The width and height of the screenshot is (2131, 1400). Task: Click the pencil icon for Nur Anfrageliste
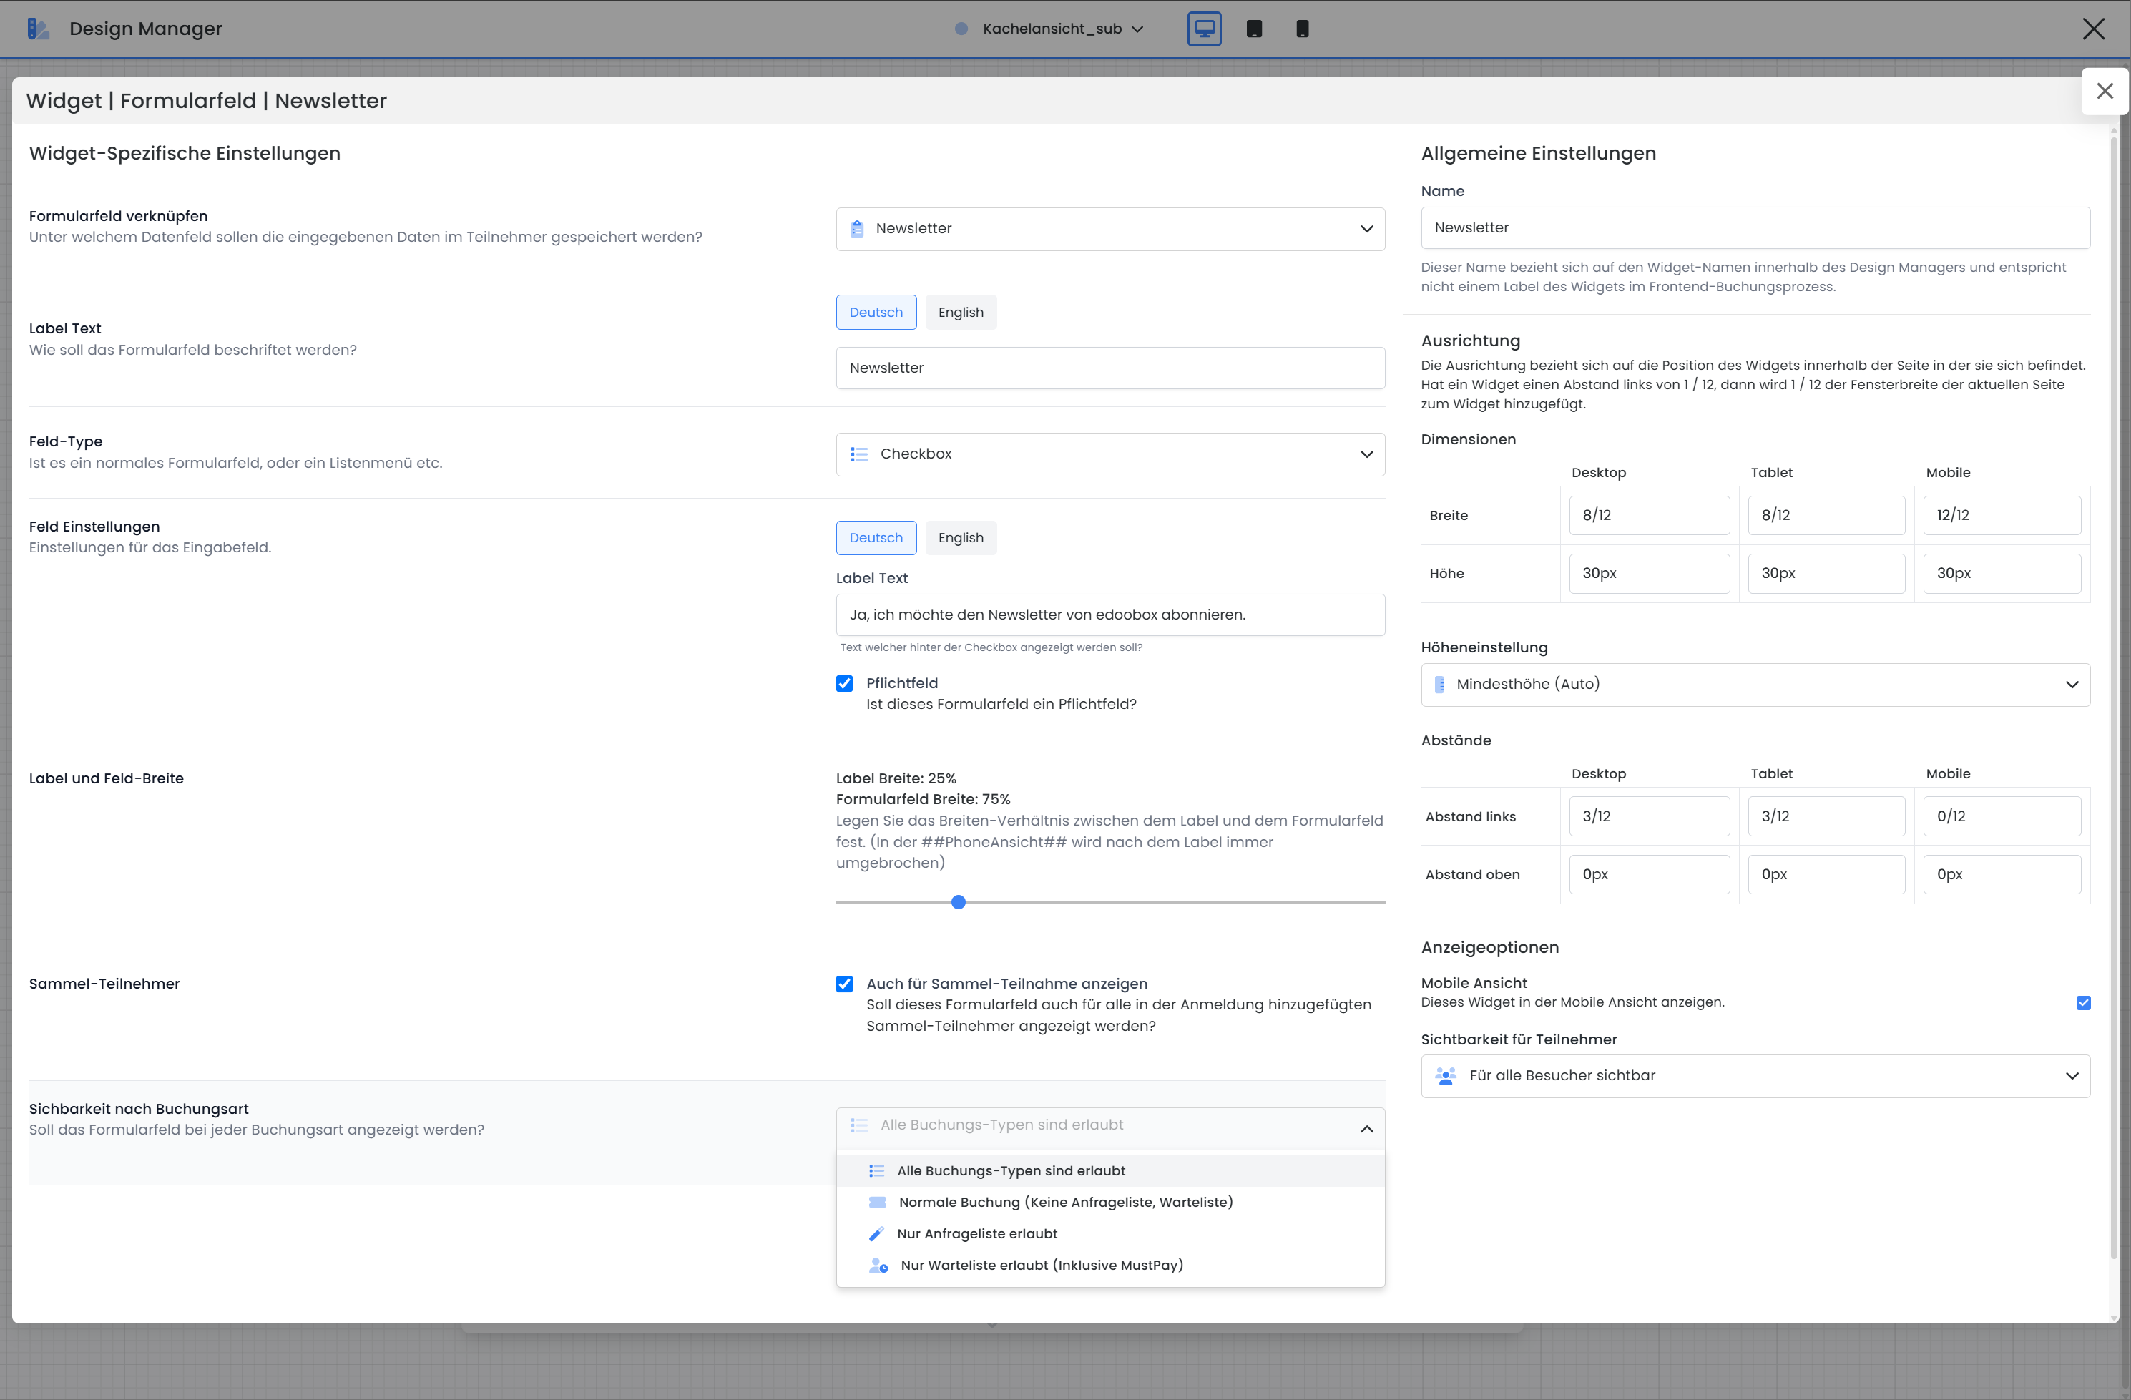coord(876,1233)
